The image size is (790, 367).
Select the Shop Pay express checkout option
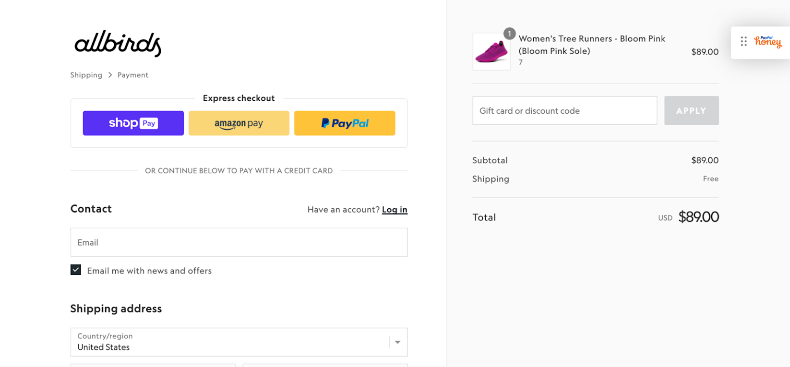point(133,123)
